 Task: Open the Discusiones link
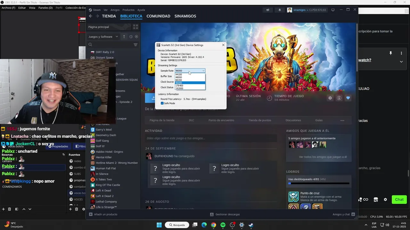pos(293,120)
